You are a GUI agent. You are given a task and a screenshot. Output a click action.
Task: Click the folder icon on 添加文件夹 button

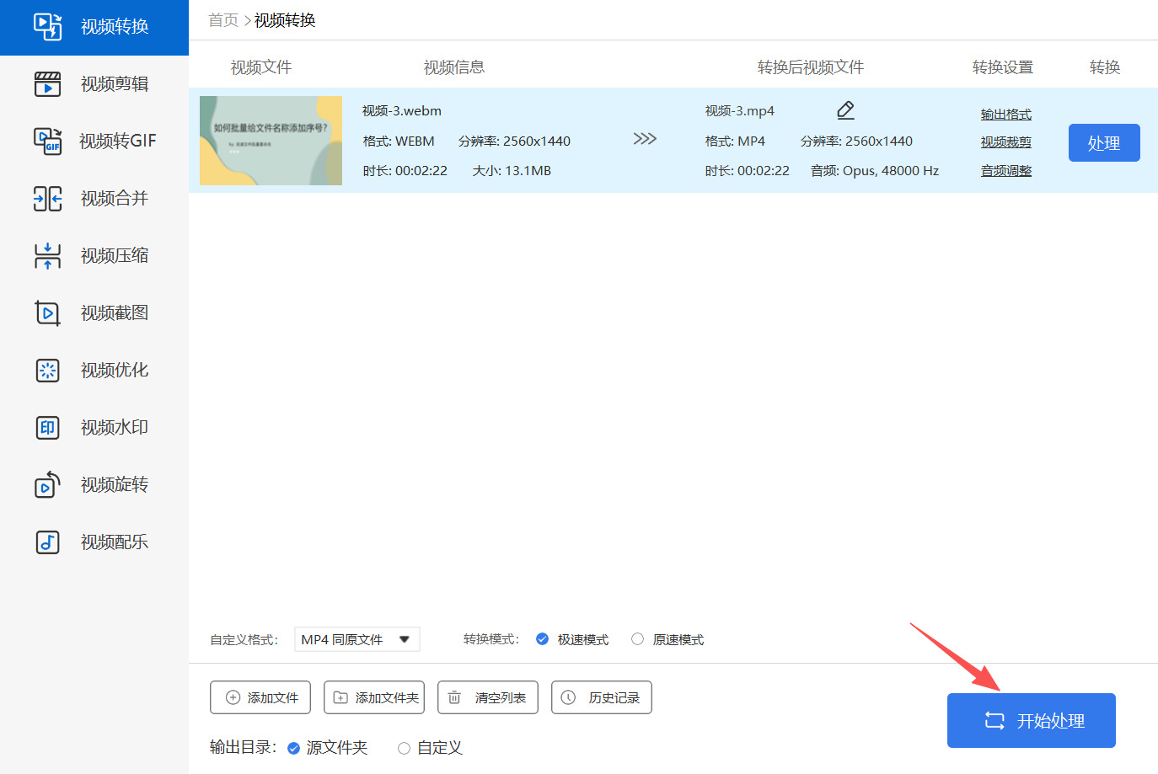[340, 697]
